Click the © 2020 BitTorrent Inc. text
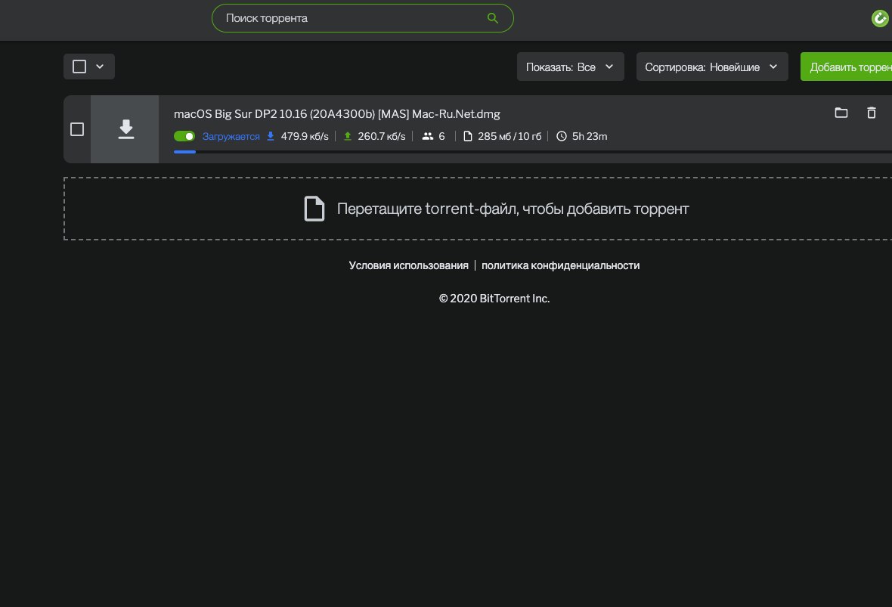 pos(494,298)
